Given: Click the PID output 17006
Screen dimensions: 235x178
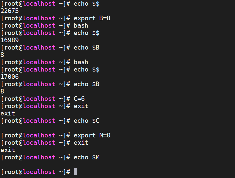Looking at the screenshot, I should coord(10,77).
